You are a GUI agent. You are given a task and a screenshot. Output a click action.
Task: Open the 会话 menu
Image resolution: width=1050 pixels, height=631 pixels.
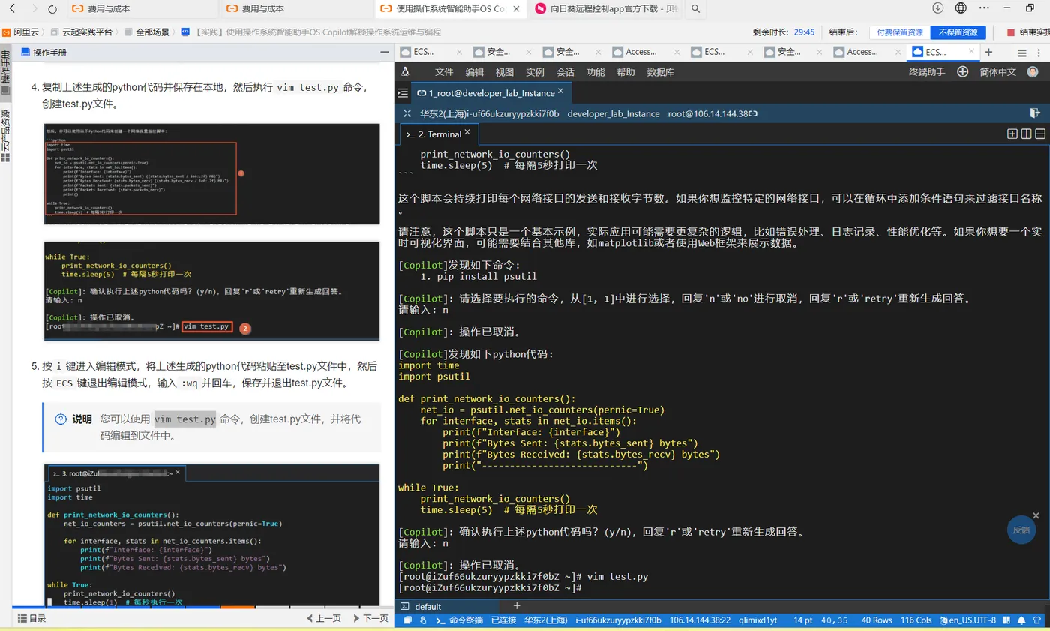point(565,72)
